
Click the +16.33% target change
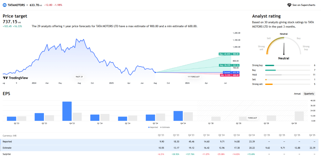point(18,26)
